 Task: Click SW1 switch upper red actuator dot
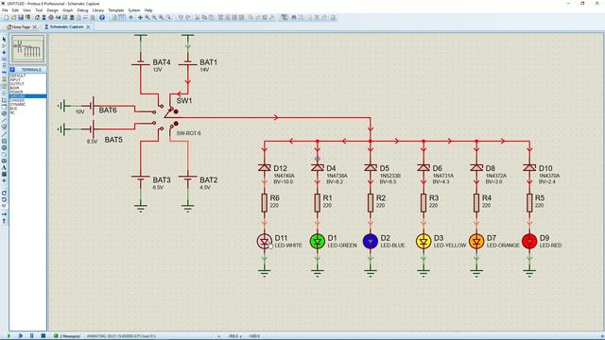click(176, 111)
